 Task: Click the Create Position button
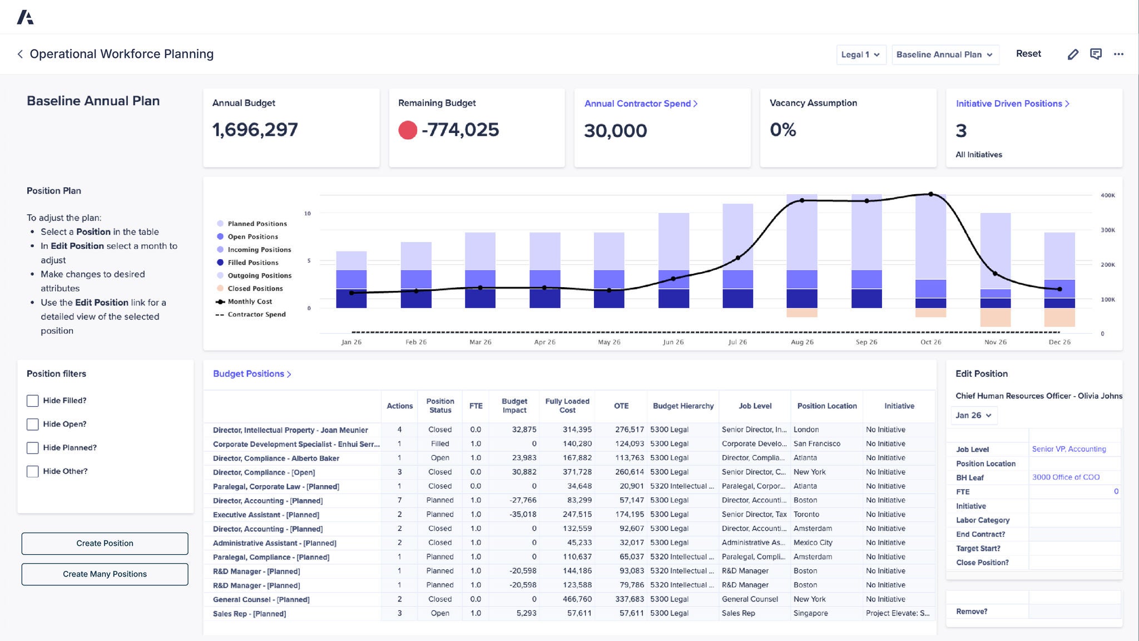tap(105, 543)
